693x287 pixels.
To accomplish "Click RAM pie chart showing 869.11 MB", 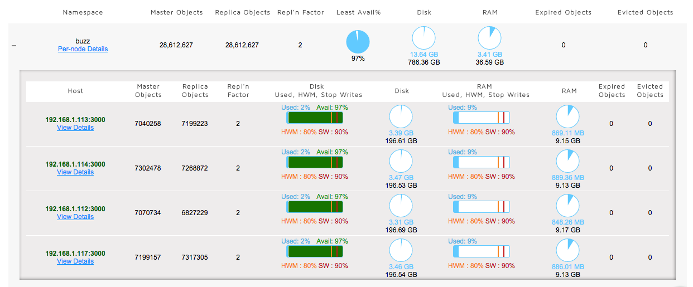I will 568,117.
